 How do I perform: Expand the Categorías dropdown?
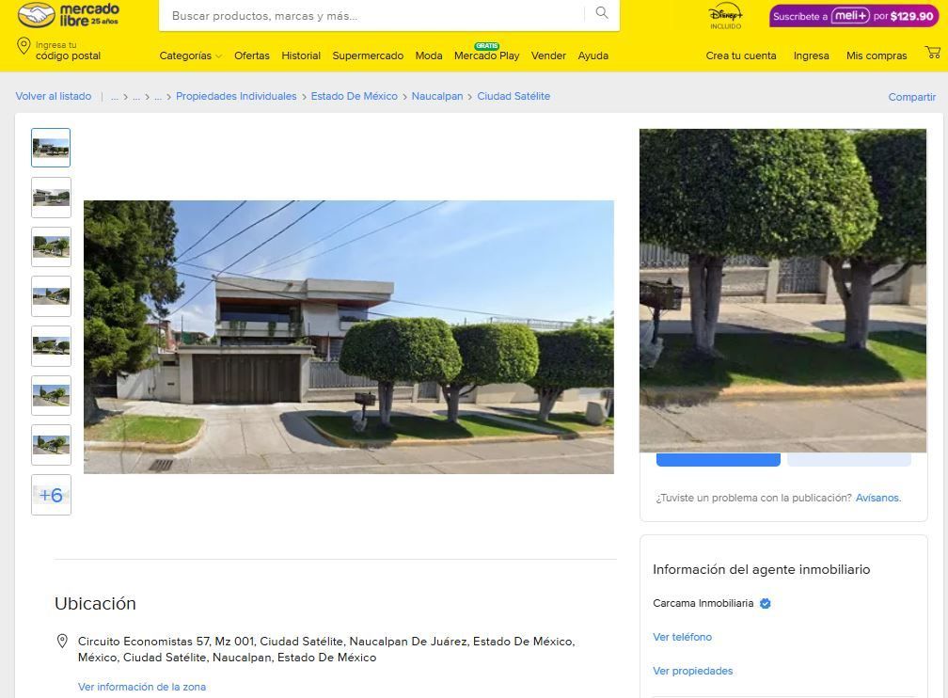point(190,56)
